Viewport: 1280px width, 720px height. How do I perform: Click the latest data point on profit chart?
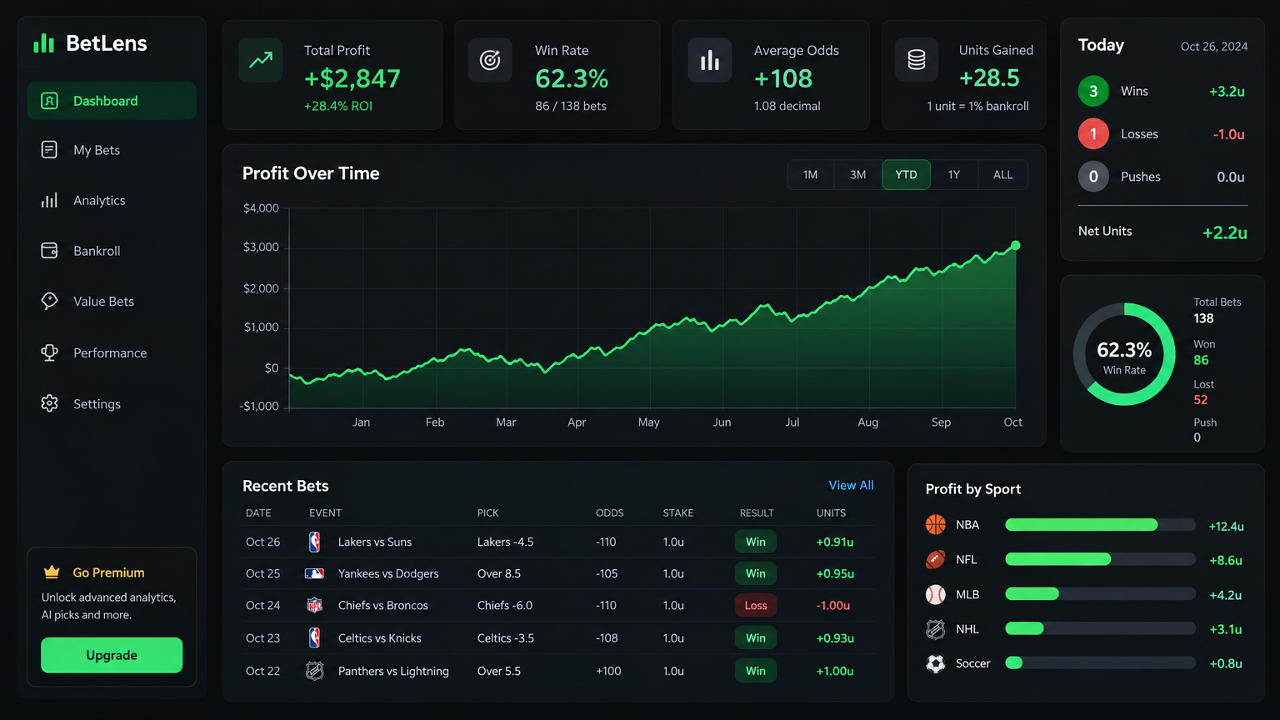[x=1015, y=245]
